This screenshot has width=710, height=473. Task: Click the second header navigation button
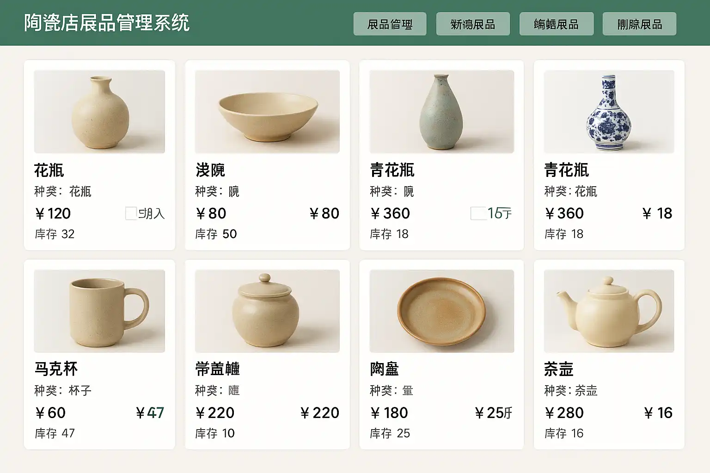pos(473,24)
